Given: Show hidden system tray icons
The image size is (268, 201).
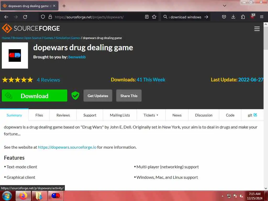Looking at the screenshot, I should click(x=222, y=196).
